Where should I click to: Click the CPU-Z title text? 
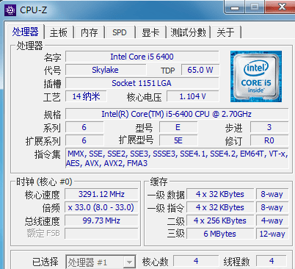[x=33, y=10]
